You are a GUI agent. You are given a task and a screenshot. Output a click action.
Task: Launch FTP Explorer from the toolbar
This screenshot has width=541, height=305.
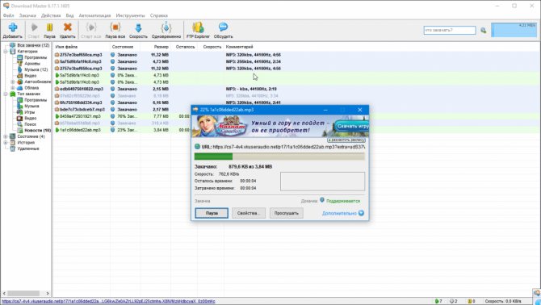tap(198, 31)
